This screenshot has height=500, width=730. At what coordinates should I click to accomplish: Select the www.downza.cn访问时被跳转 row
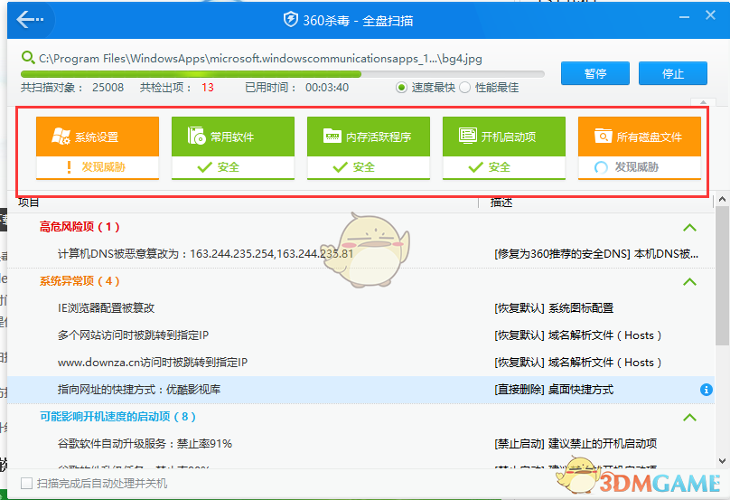360,362
